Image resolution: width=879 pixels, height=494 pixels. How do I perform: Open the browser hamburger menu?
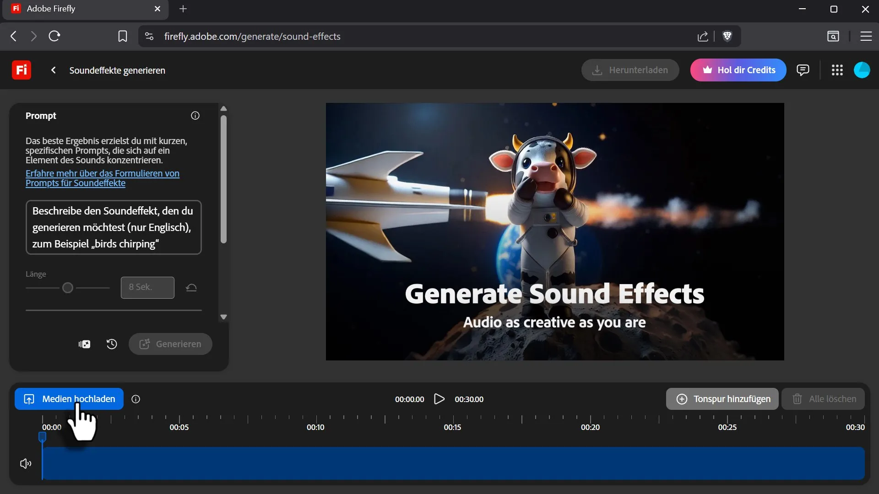click(866, 36)
